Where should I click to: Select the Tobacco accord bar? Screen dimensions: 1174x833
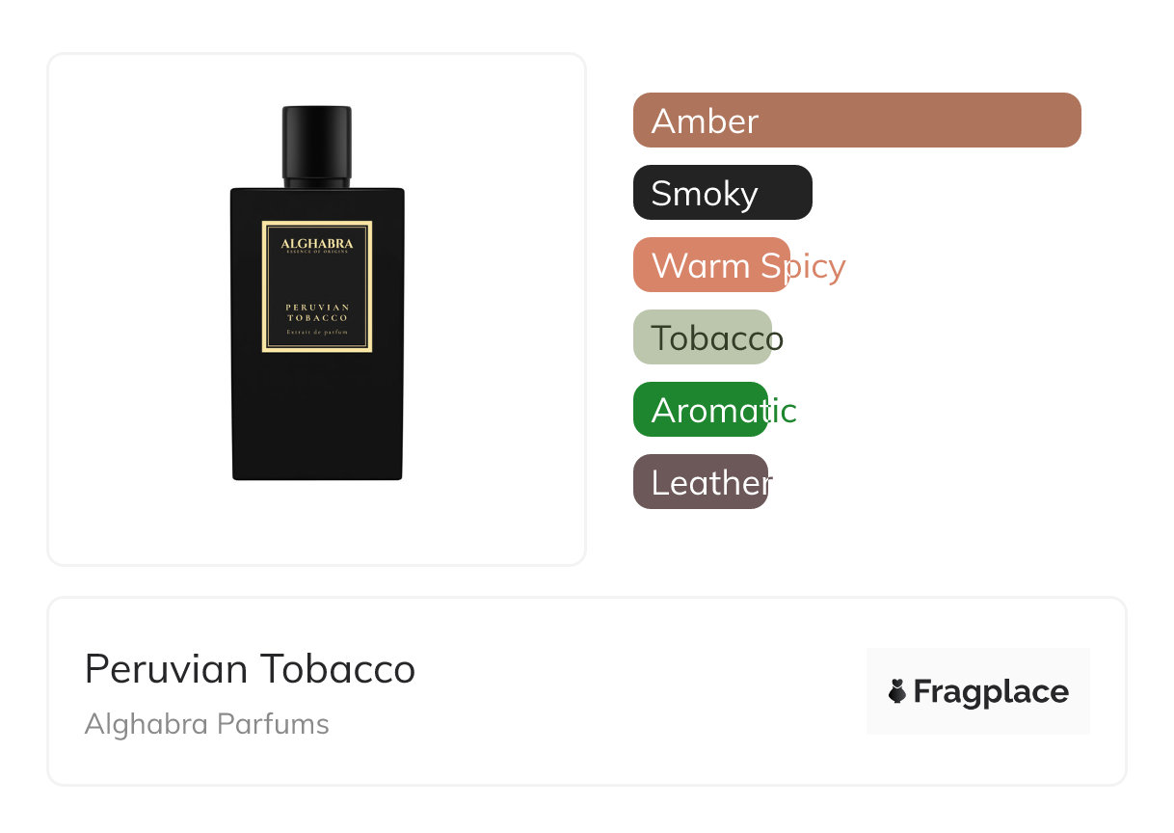click(703, 337)
